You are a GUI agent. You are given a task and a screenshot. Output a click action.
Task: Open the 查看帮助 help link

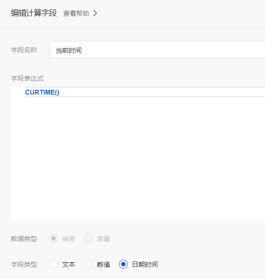[76, 14]
